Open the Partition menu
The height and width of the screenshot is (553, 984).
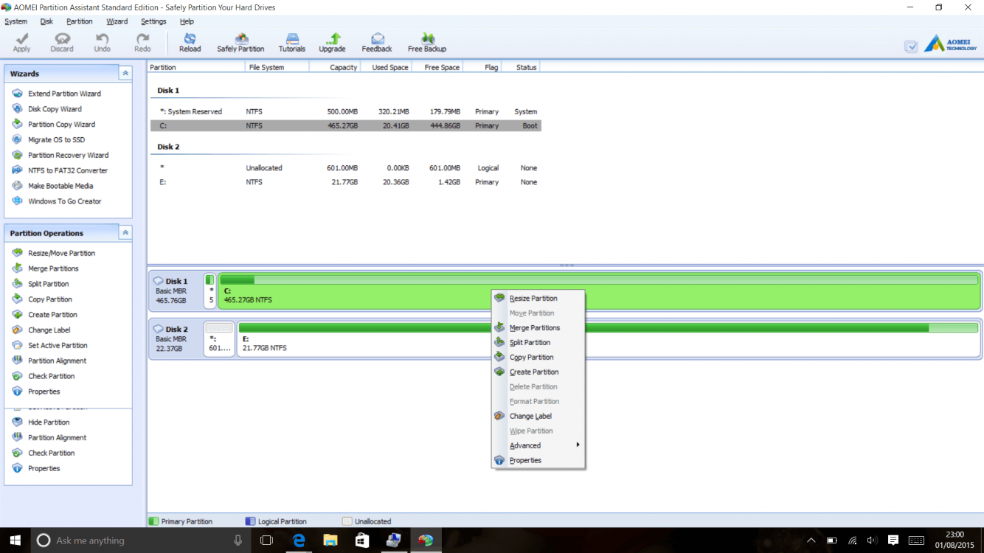click(80, 21)
